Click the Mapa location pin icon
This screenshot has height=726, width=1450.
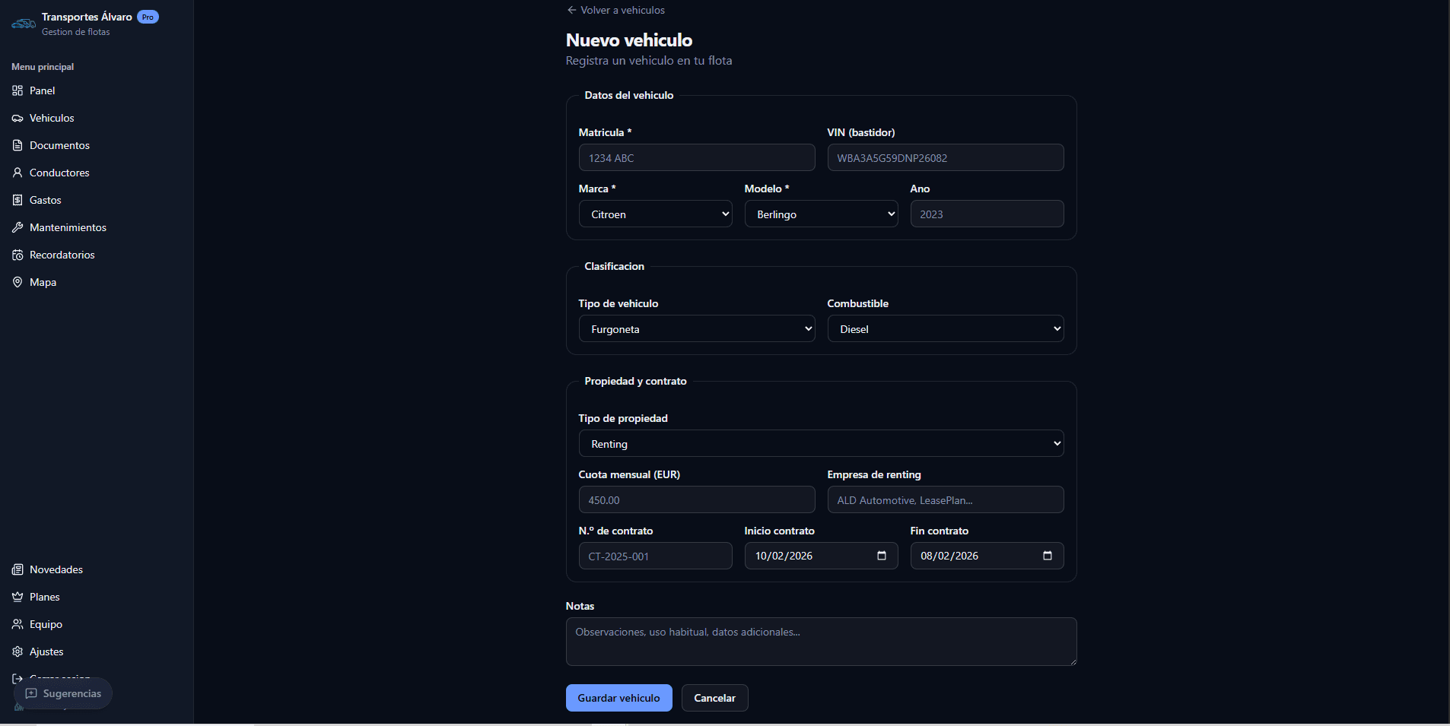pos(17,282)
